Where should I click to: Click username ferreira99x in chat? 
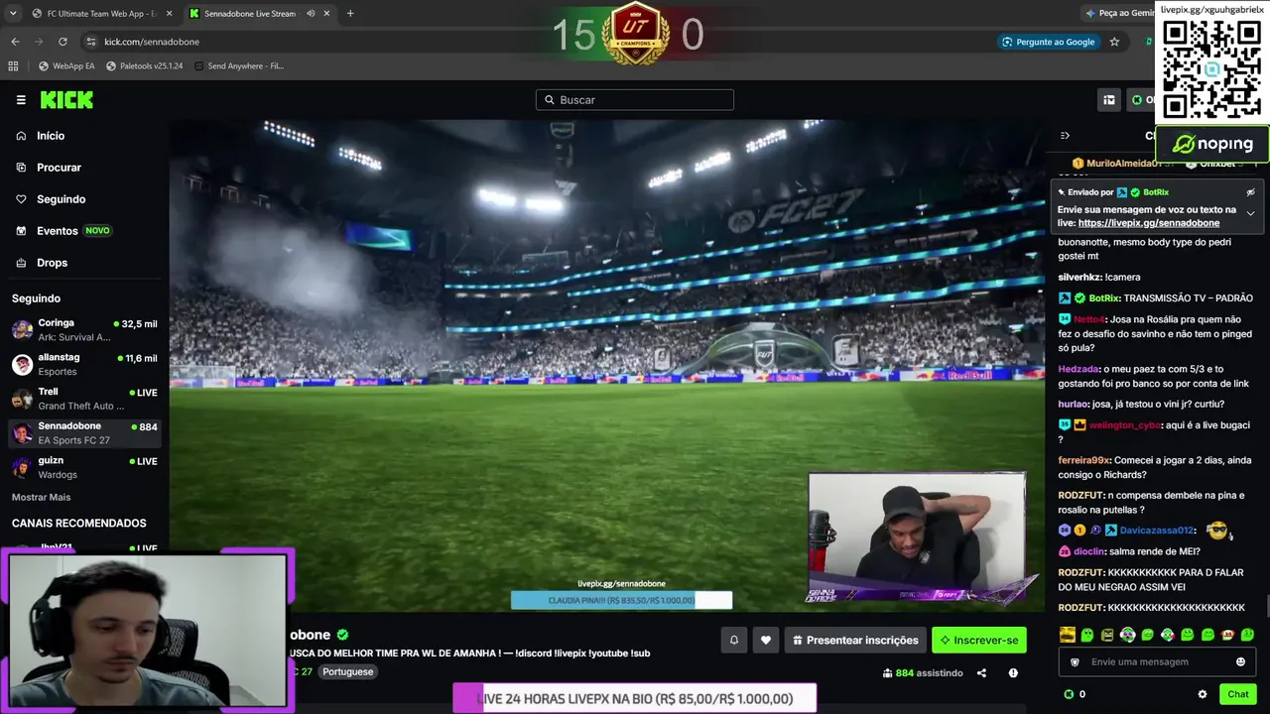[1083, 461]
